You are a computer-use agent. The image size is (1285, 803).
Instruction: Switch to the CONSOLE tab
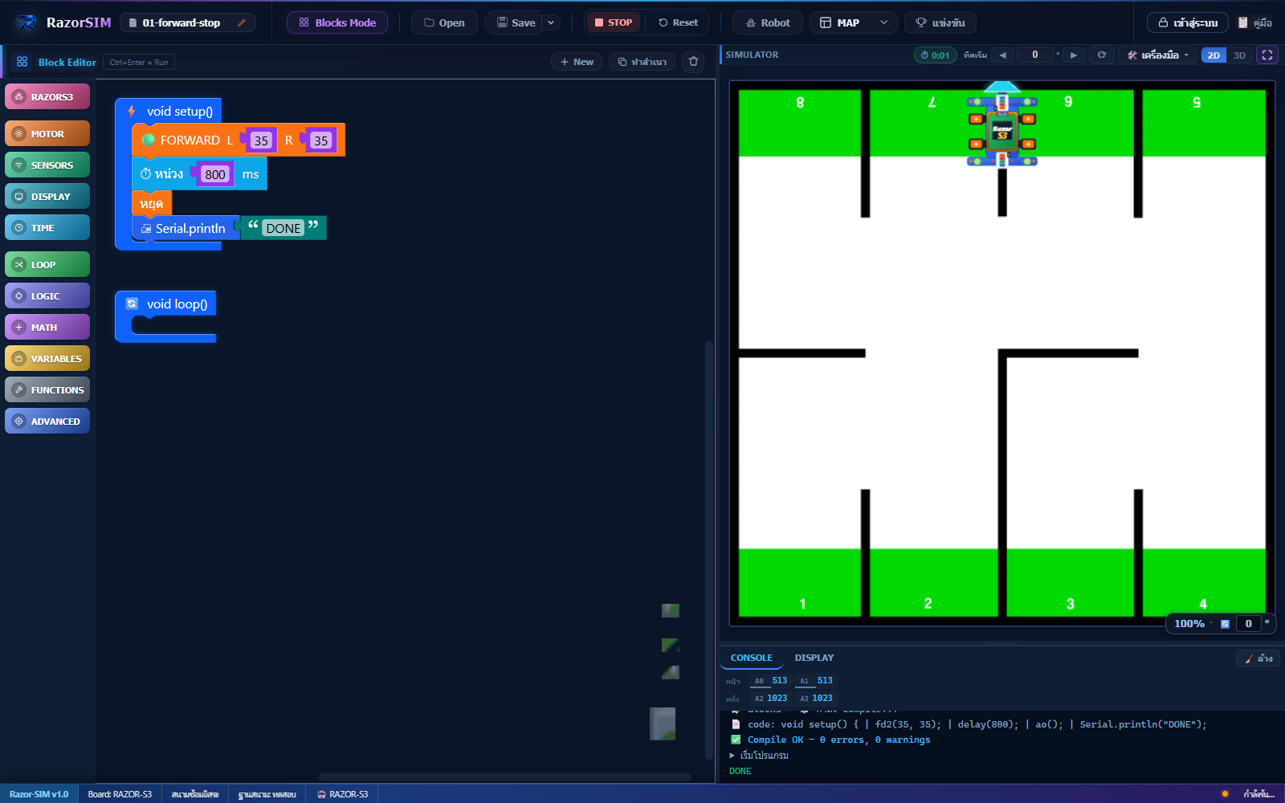click(x=752, y=658)
